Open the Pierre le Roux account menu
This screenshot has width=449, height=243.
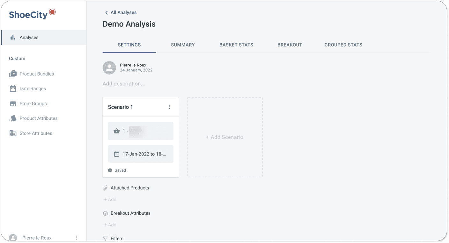76,237
